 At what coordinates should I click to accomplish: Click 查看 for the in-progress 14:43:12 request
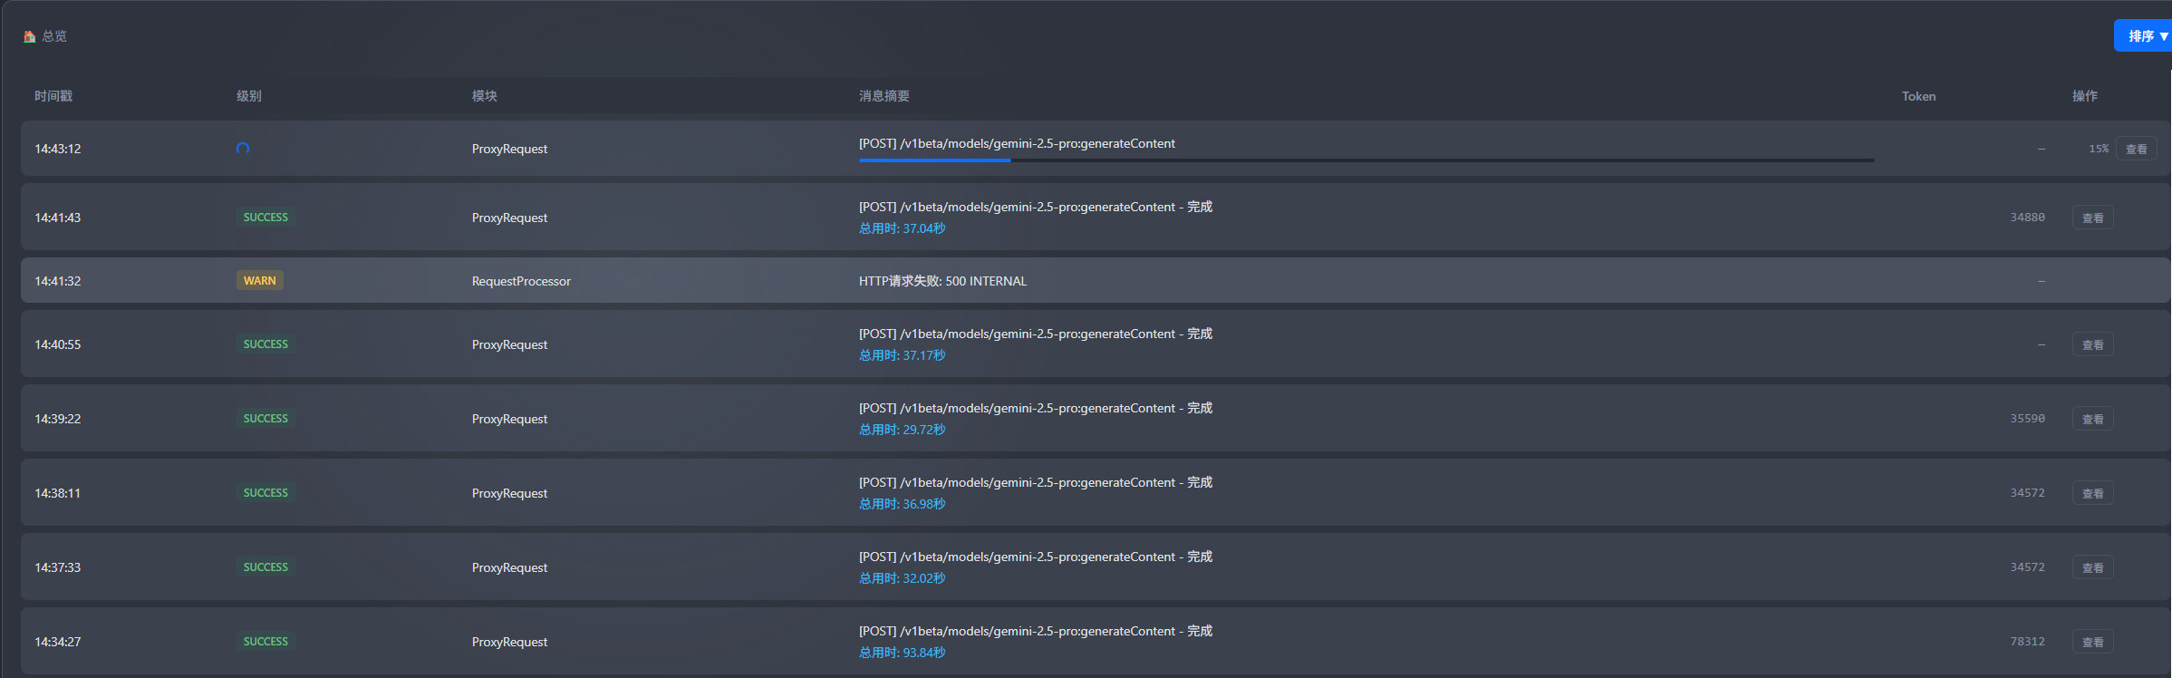coord(2136,149)
